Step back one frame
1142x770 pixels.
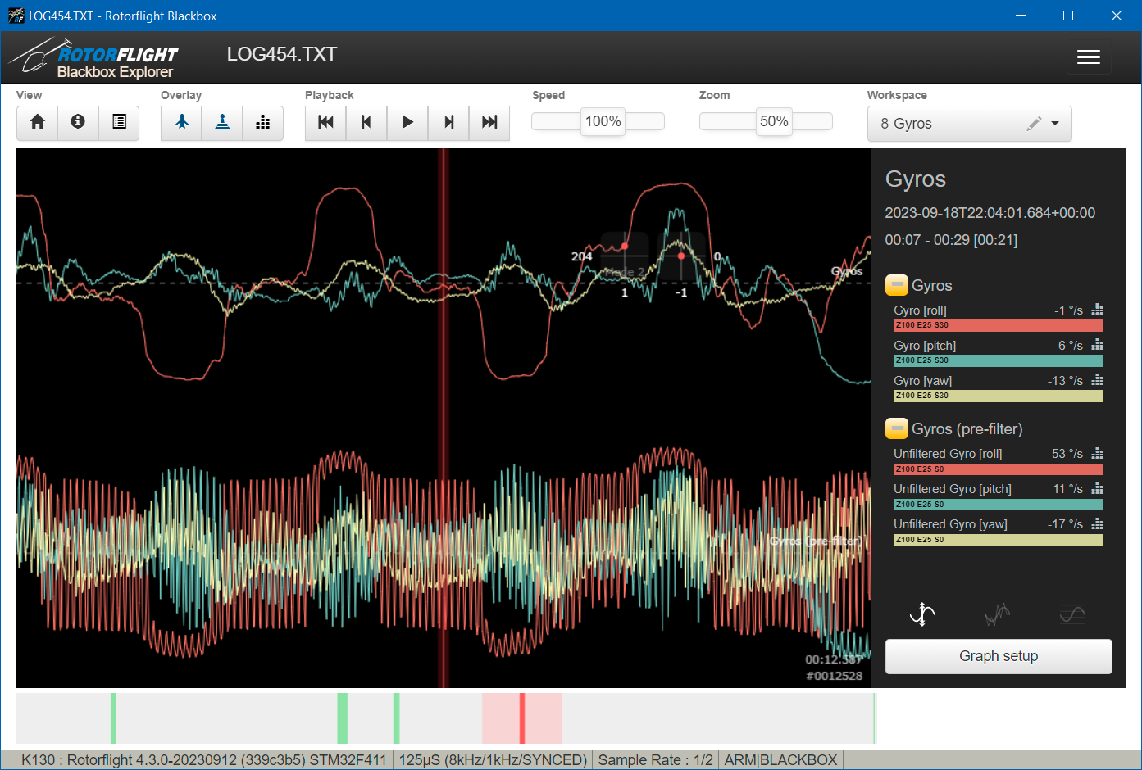[x=366, y=122]
